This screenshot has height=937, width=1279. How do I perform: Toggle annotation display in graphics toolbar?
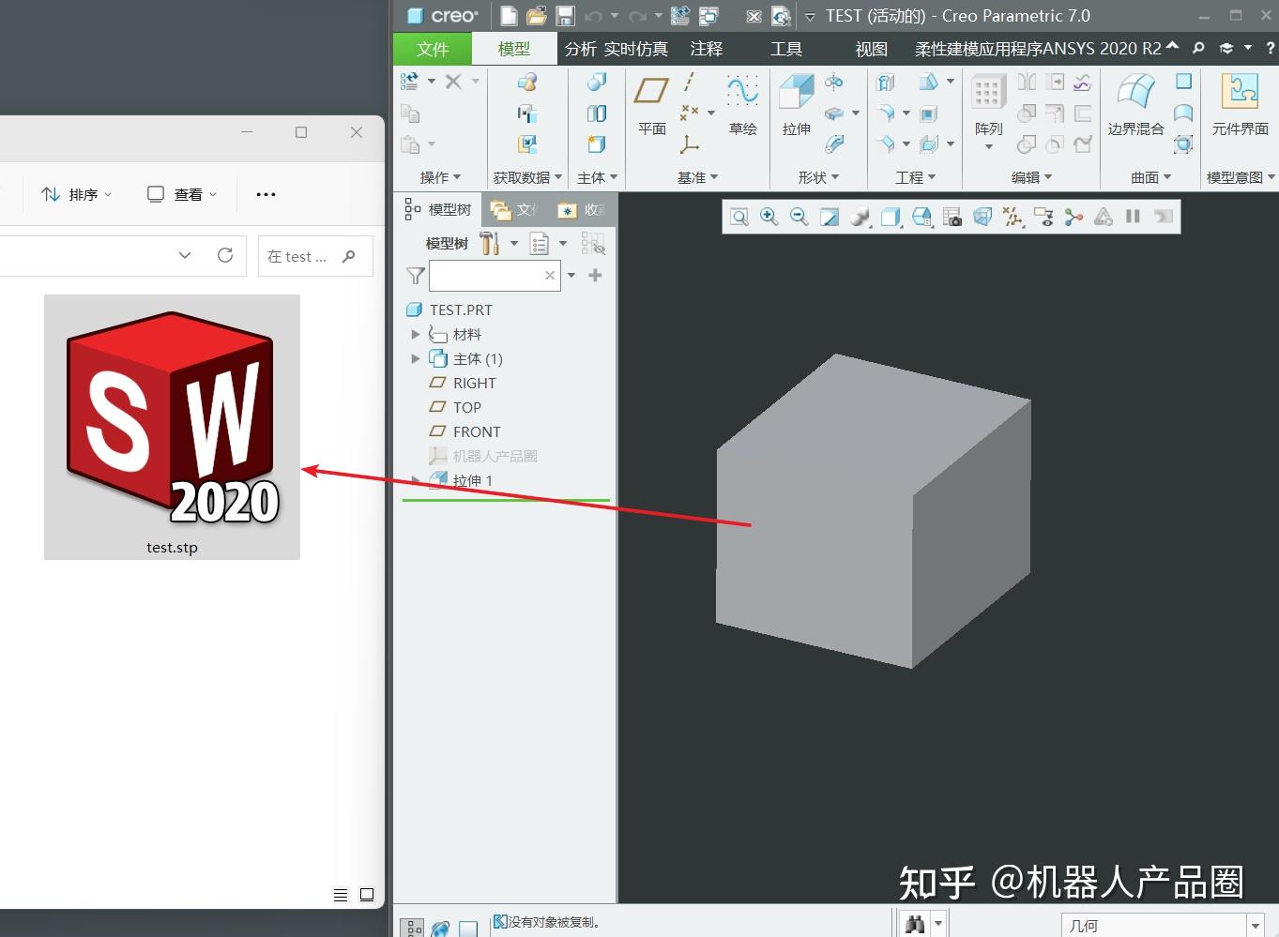click(1043, 216)
